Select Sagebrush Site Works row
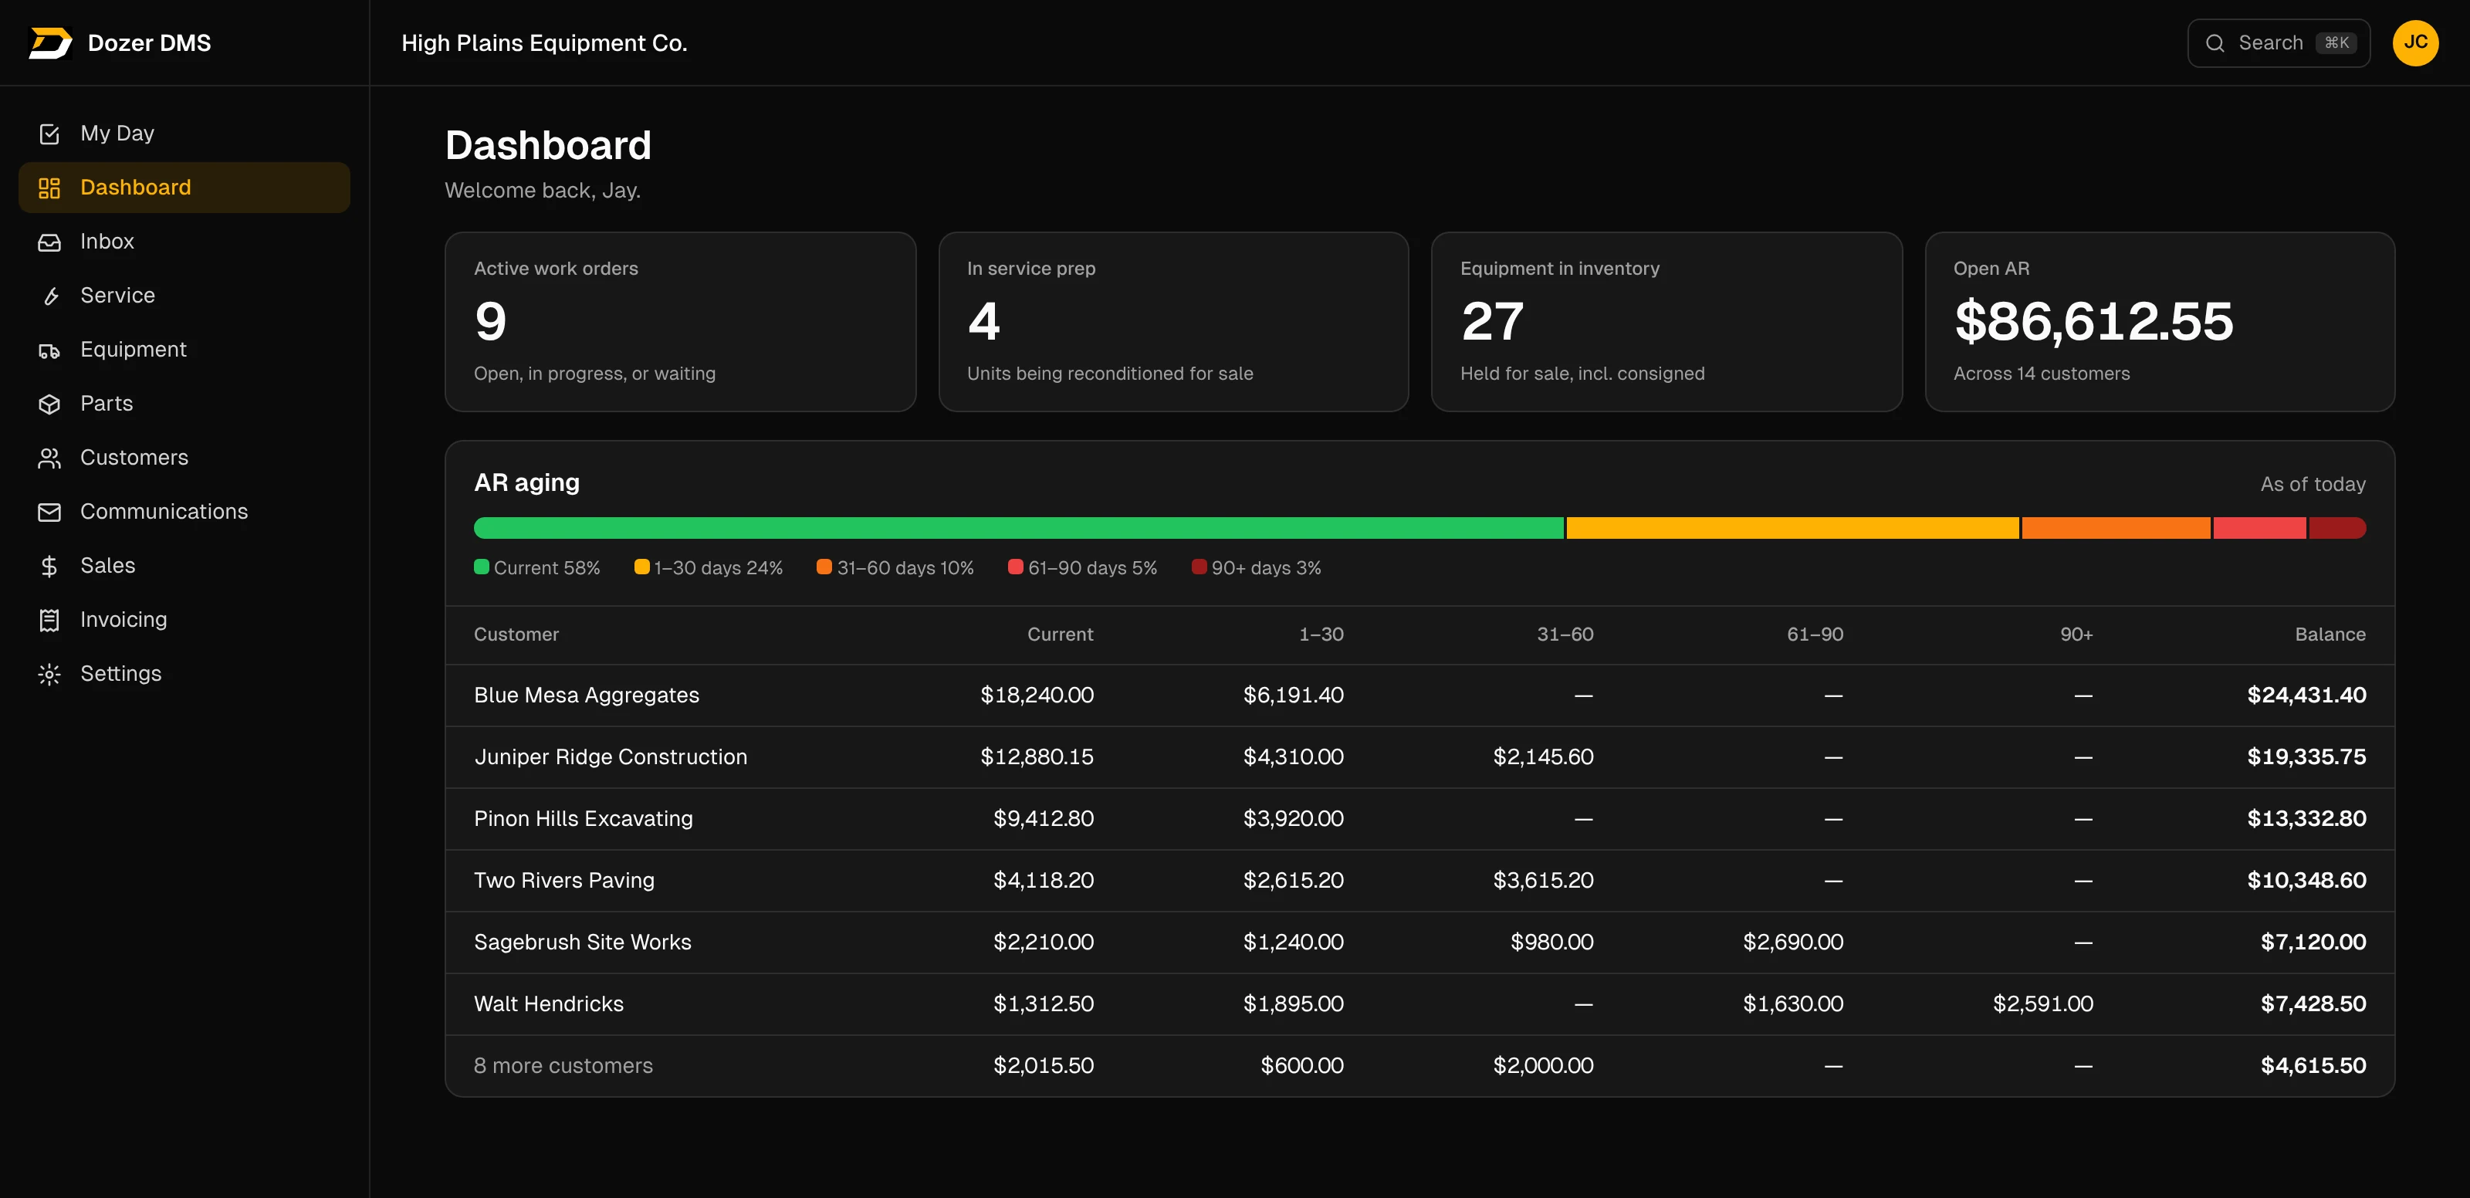This screenshot has height=1198, width=2470. [1419, 942]
